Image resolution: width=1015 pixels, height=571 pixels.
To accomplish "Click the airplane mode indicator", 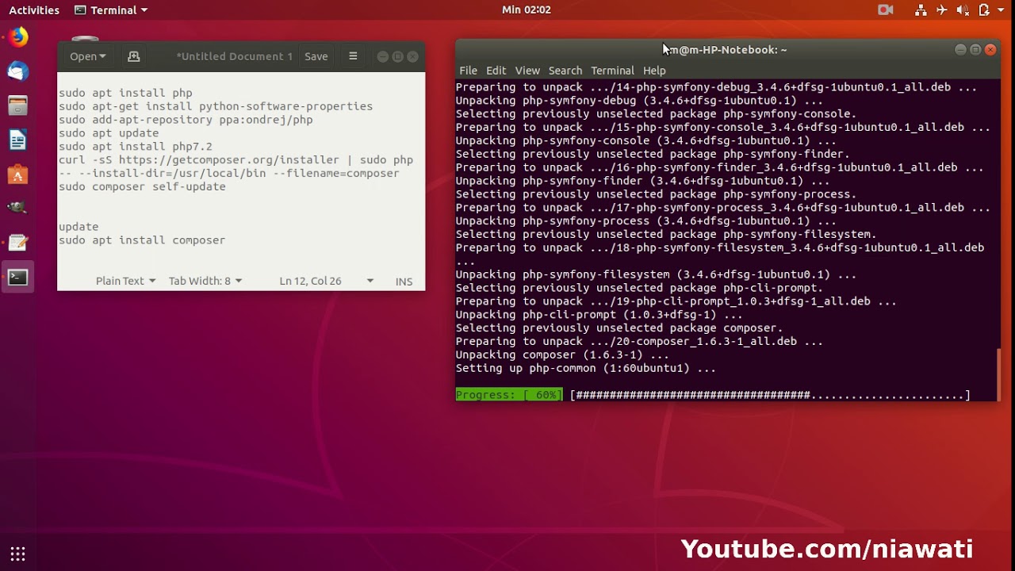I will [x=942, y=10].
